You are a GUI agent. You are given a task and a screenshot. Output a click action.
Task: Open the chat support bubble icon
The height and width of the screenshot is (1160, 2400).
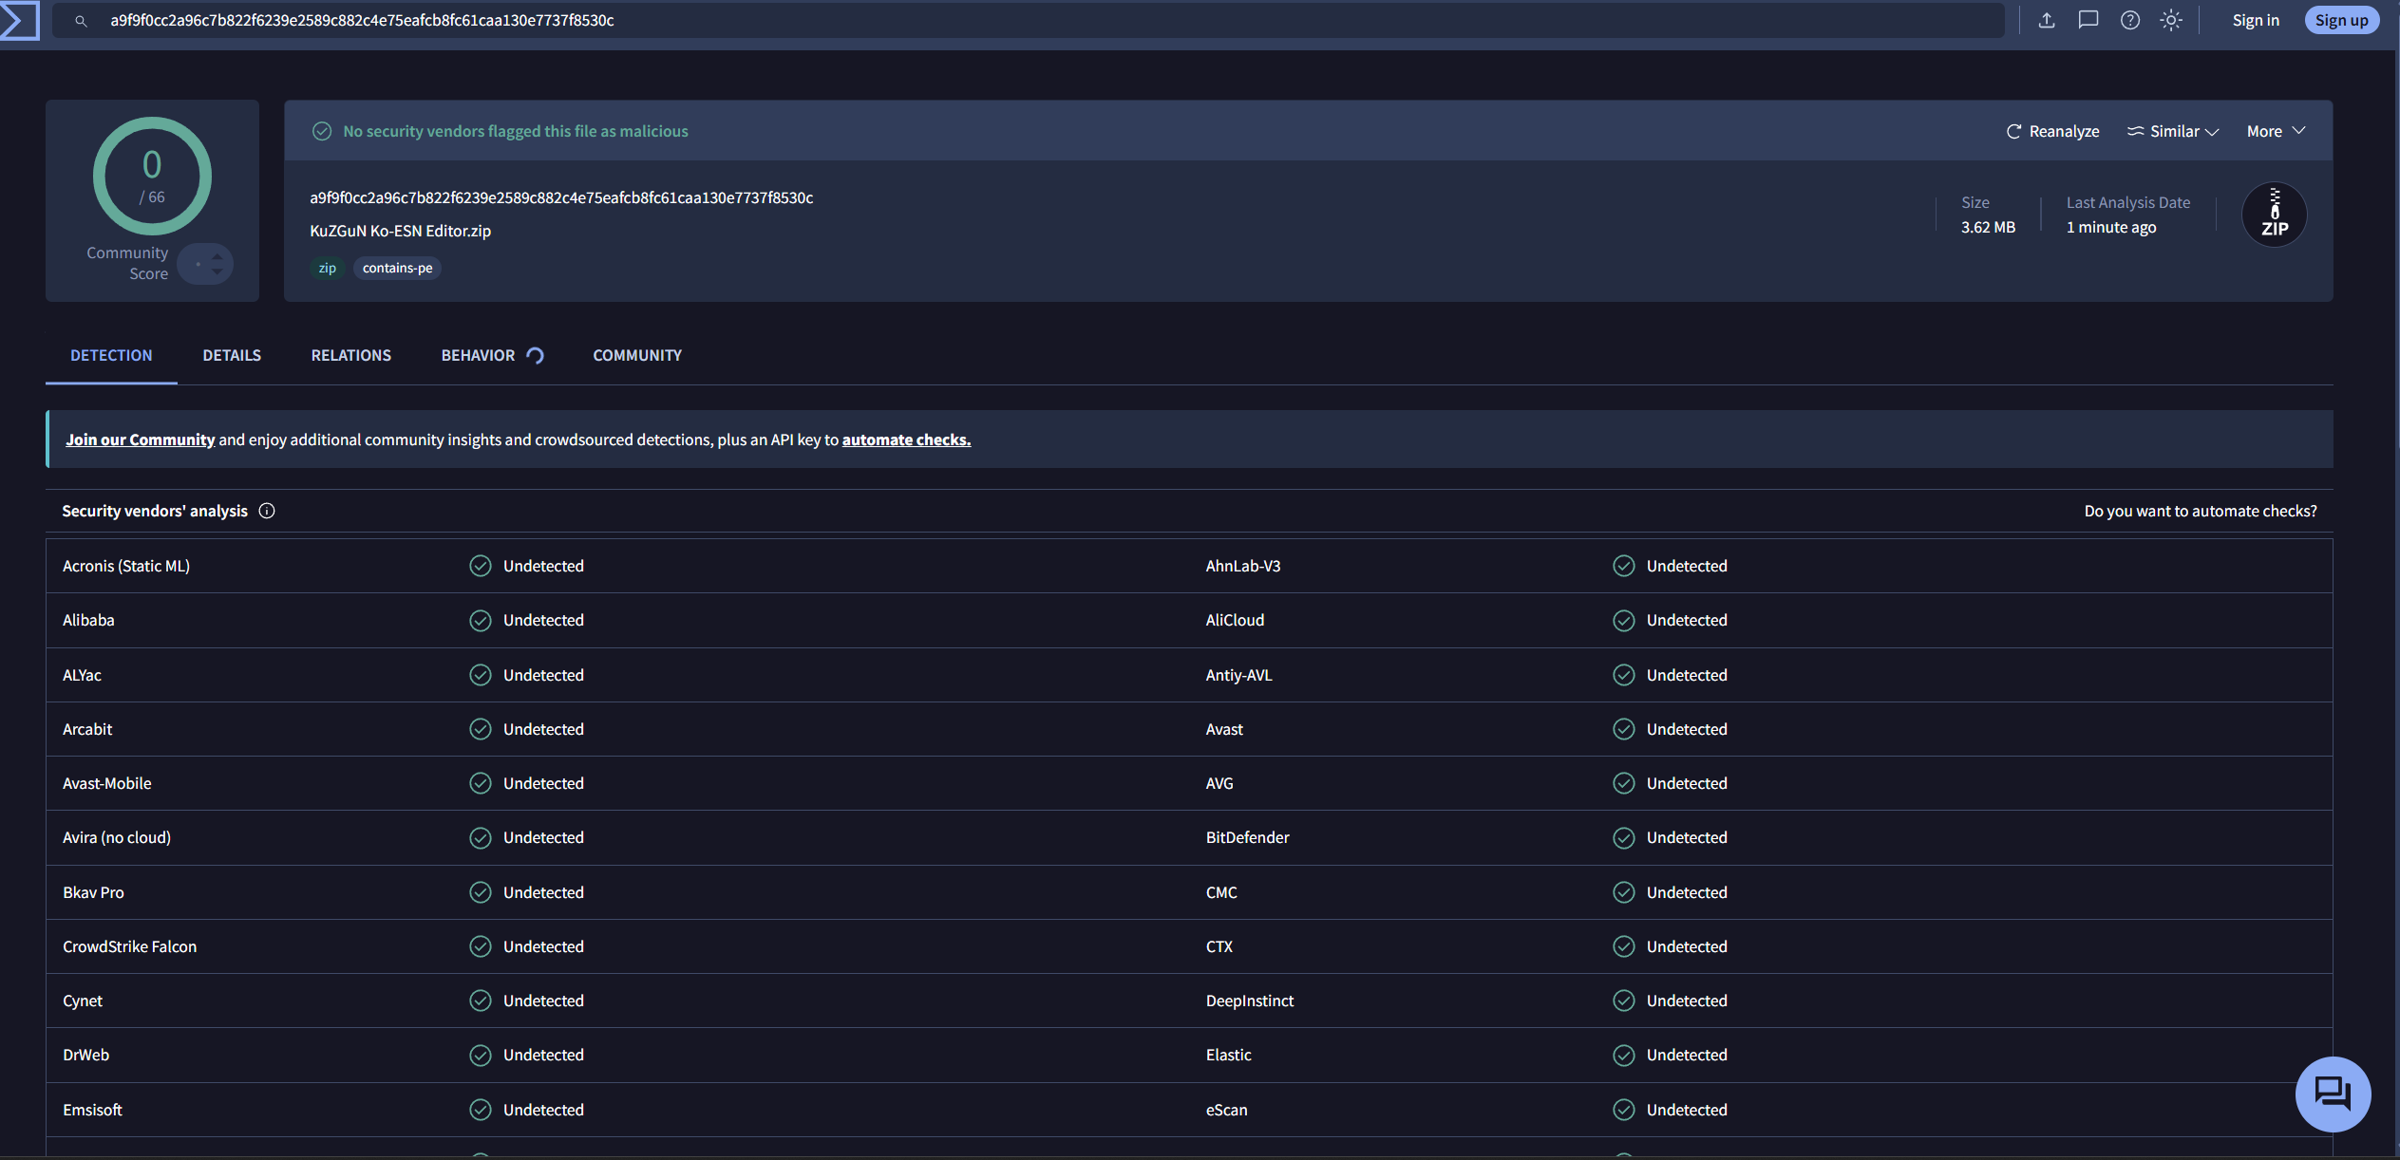tap(2333, 1094)
